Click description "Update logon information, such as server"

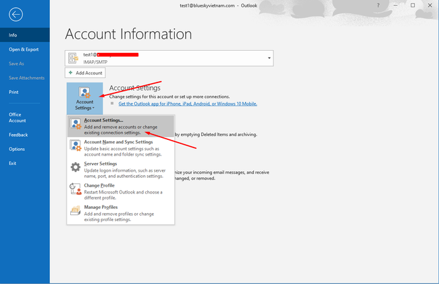125,170
